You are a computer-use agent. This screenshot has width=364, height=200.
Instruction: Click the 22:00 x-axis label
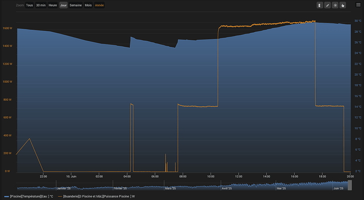pyautogui.click(x=43, y=177)
